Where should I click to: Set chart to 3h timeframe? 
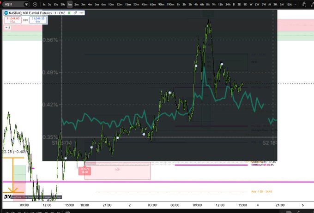point(190,4)
